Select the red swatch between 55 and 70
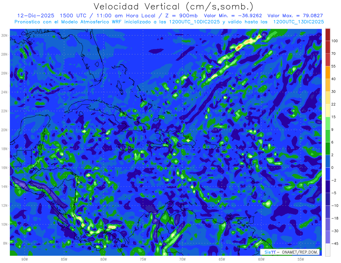Screen dimensions: 341x263 [x=328, y=60]
